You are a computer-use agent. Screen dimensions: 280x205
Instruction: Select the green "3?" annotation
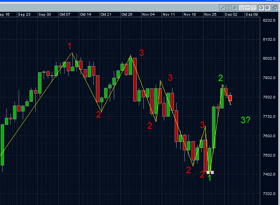pyautogui.click(x=246, y=120)
